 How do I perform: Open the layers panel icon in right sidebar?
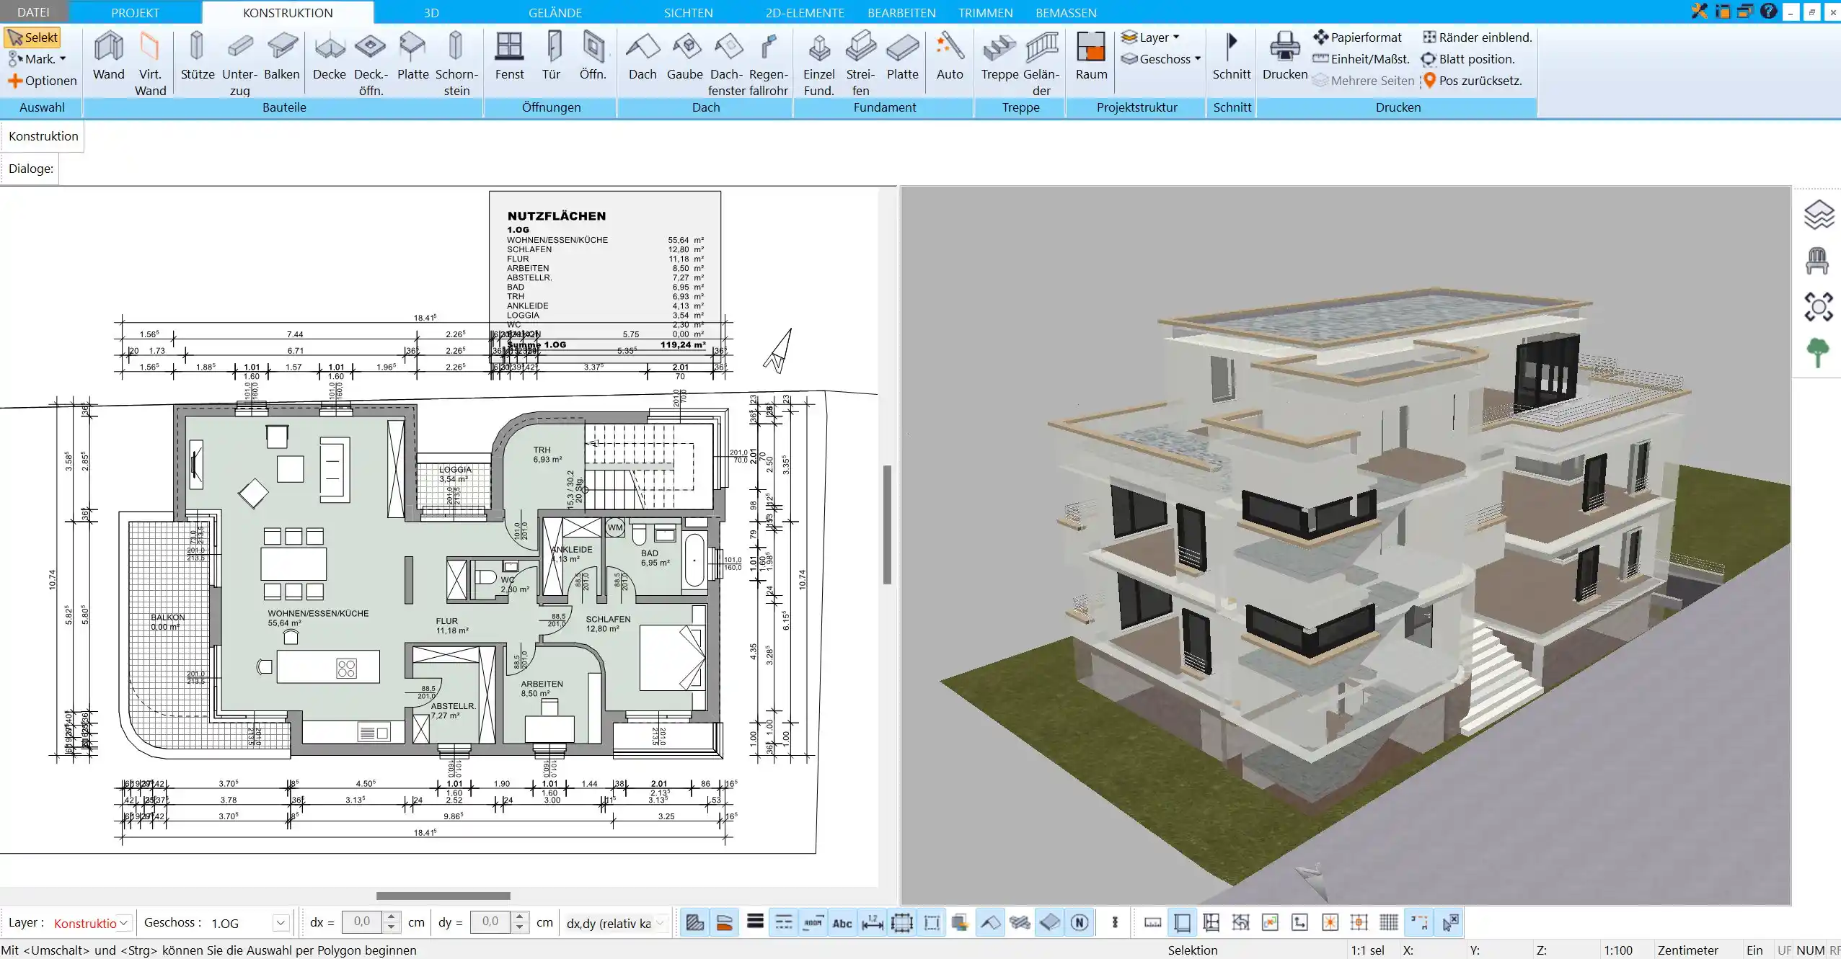tap(1819, 215)
